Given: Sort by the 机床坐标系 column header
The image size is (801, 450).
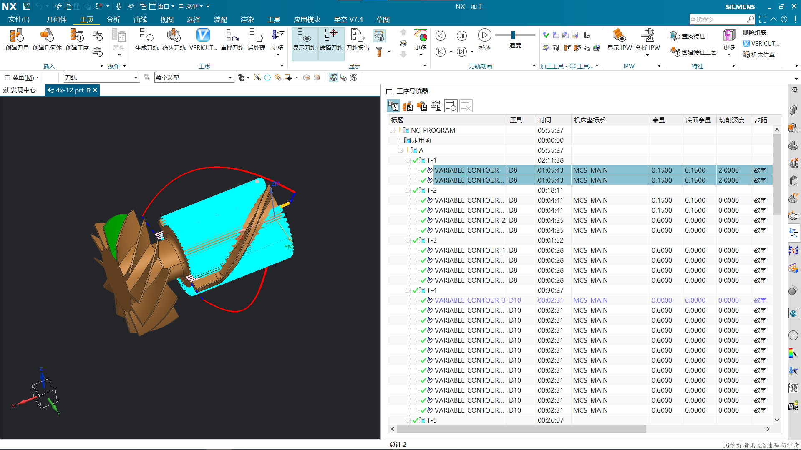Looking at the screenshot, I should click(610, 120).
